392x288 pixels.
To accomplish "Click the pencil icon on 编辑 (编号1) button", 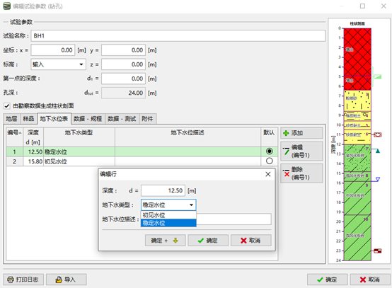I will point(287,151).
